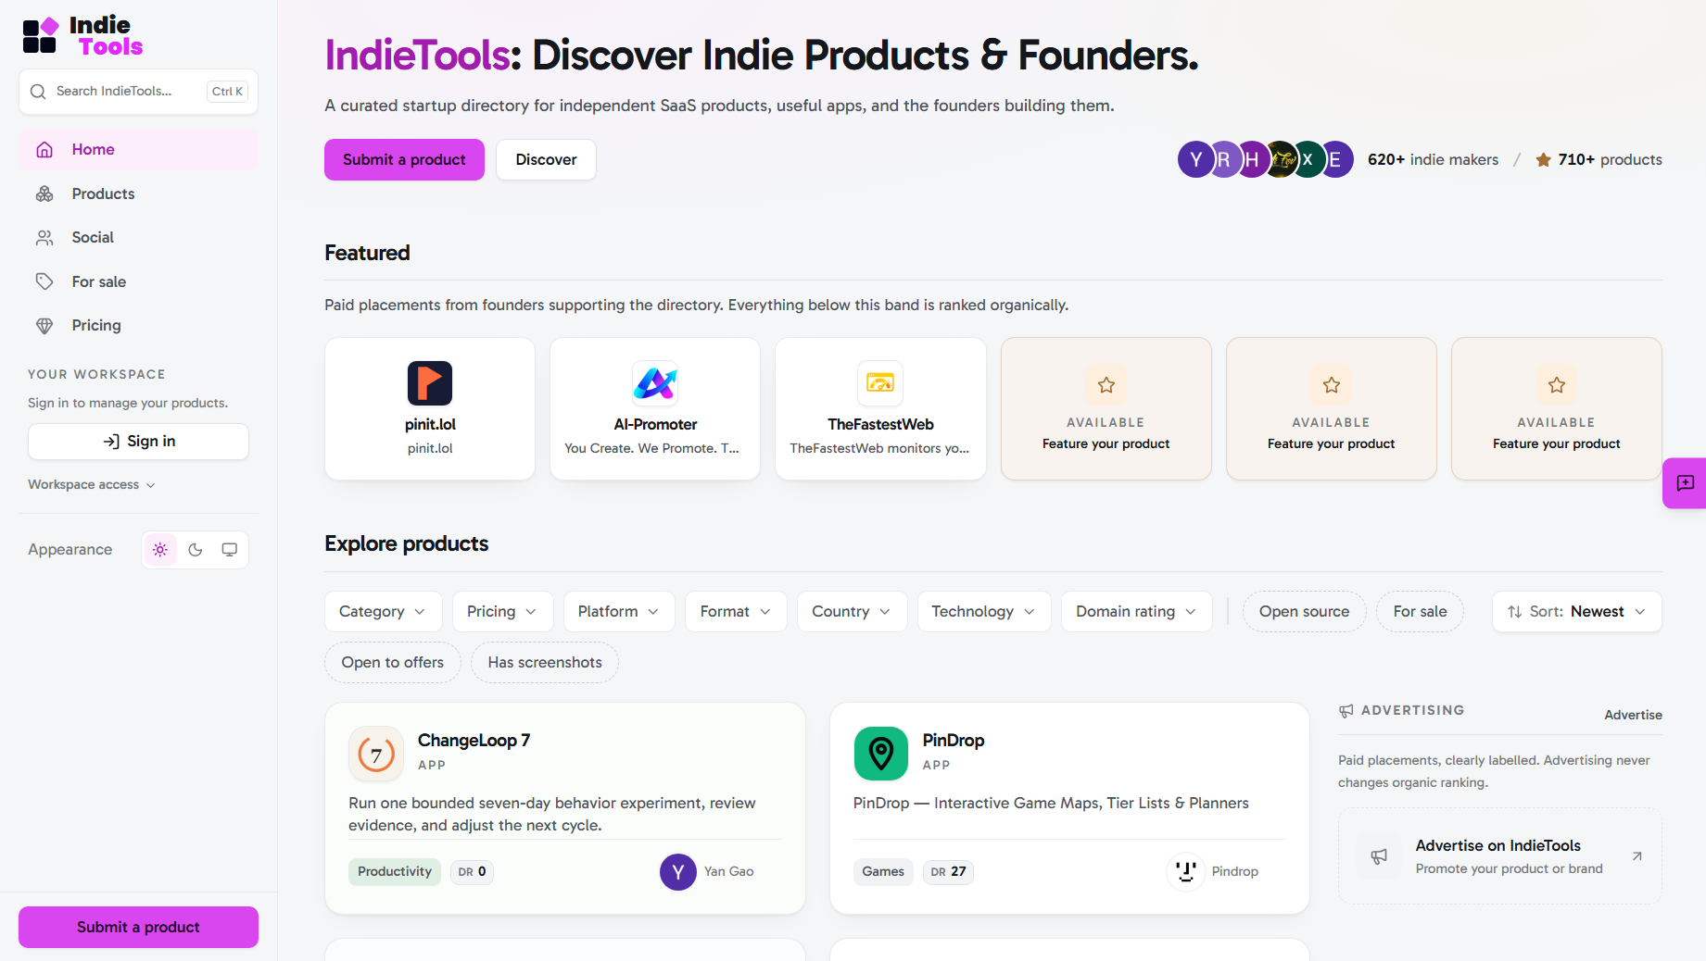Click the first Available star icon
Viewport: 1706px width, 961px height.
pos(1106,385)
